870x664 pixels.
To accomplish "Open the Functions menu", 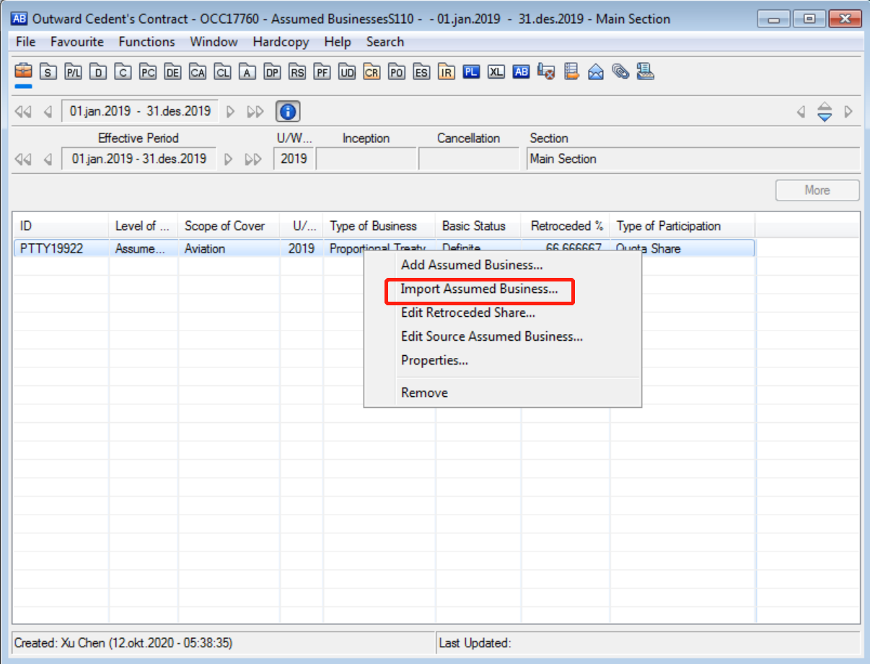I will point(146,42).
